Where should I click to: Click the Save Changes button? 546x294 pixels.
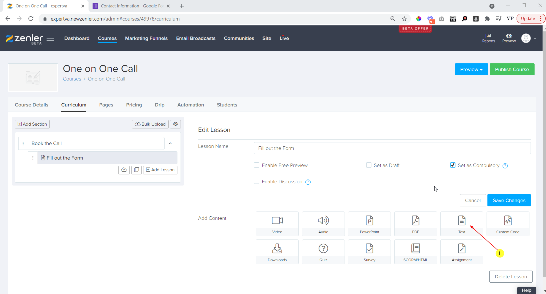(x=509, y=200)
